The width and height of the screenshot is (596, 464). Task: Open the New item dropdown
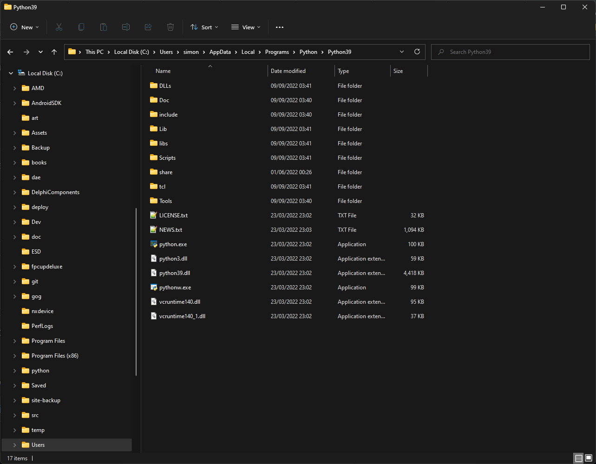click(x=25, y=27)
